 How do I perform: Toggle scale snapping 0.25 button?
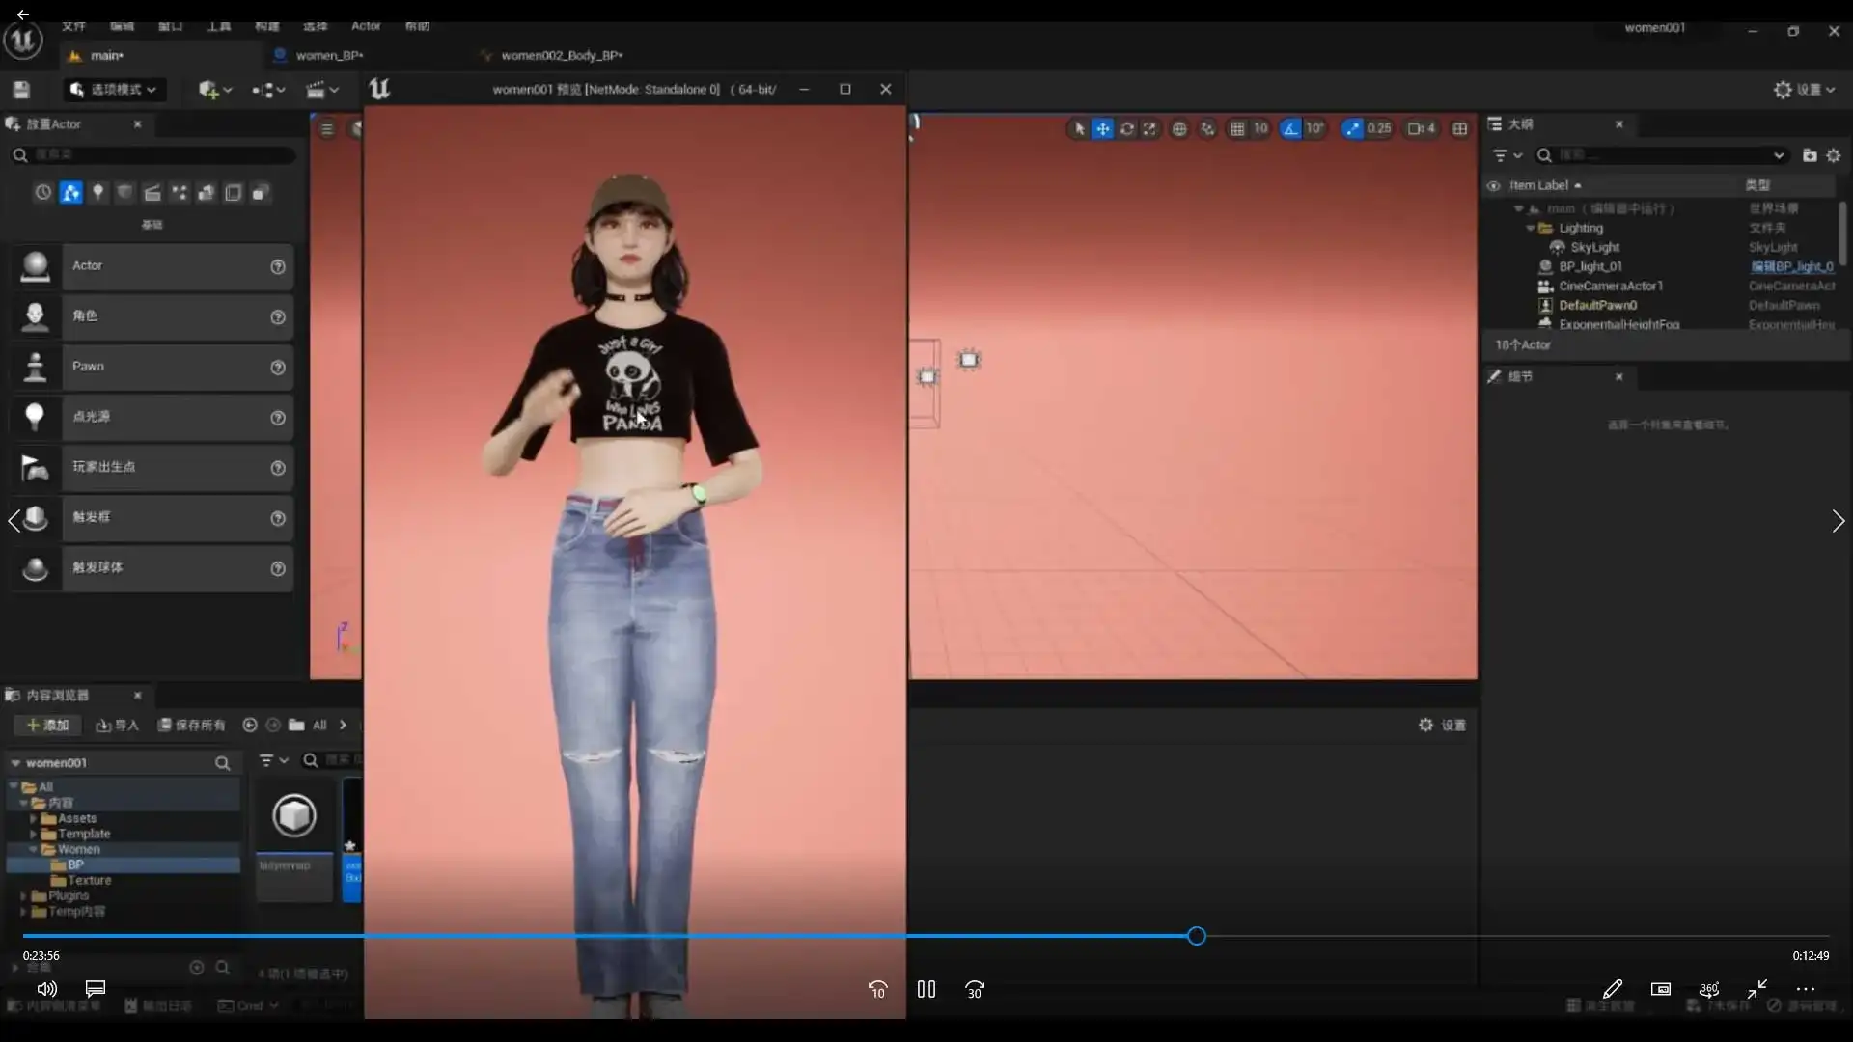[x=1352, y=128]
